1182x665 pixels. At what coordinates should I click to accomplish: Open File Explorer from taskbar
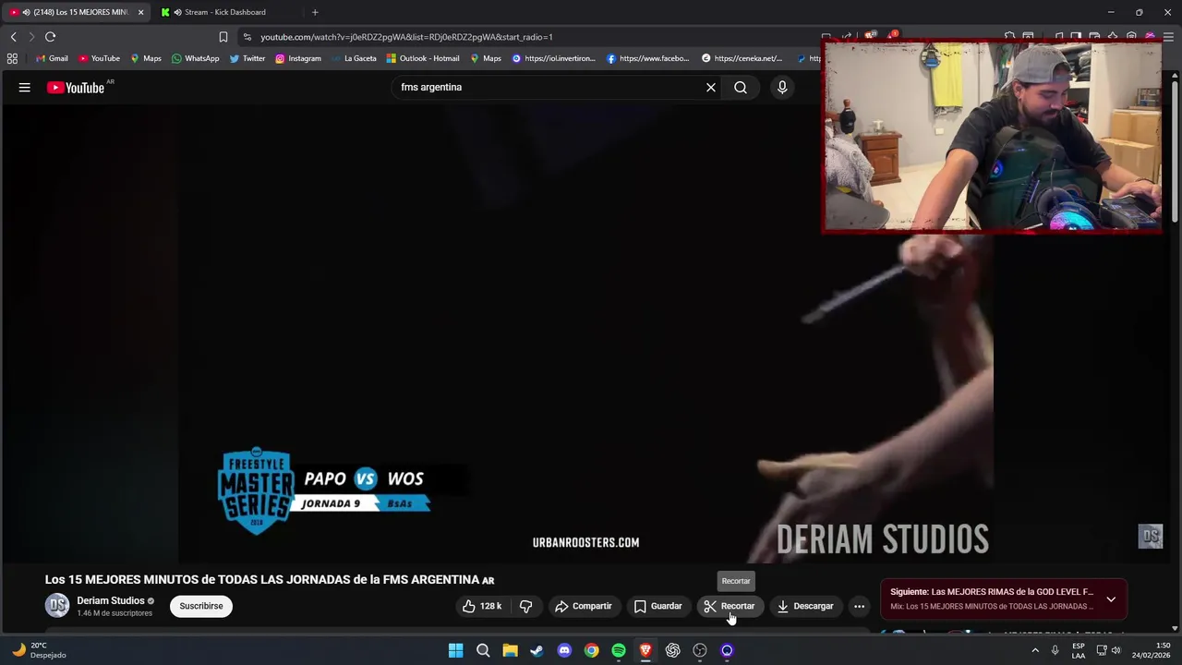coord(510,650)
